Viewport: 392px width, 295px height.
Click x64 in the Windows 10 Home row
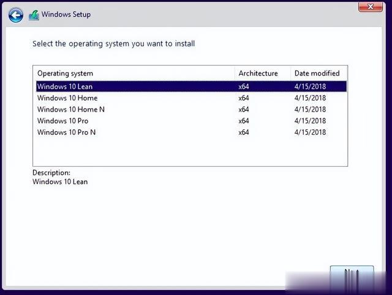pyautogui.click(x=244, y=98)
